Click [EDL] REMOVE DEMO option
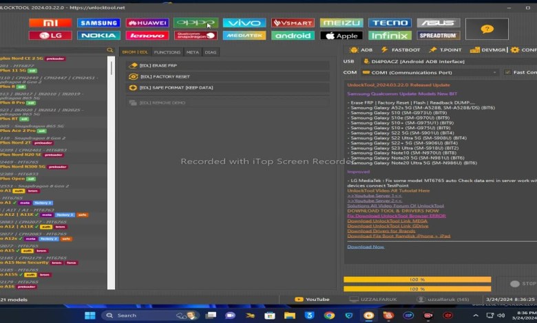 pyautogui.click(x=228, y=103)
